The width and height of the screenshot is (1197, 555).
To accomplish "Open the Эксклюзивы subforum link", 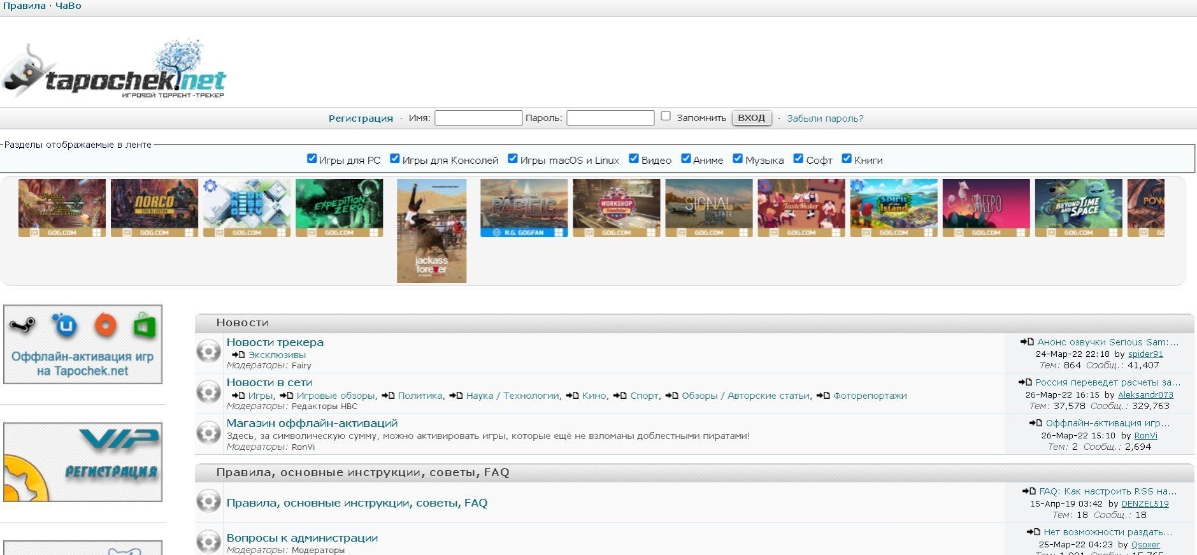I will click(x=277, y=355).
